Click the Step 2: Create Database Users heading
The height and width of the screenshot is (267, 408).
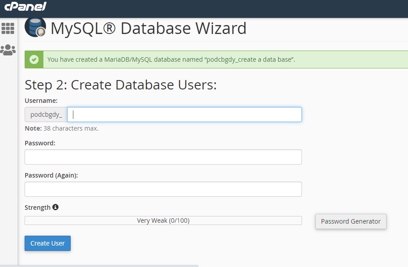[x=120, y=85]
